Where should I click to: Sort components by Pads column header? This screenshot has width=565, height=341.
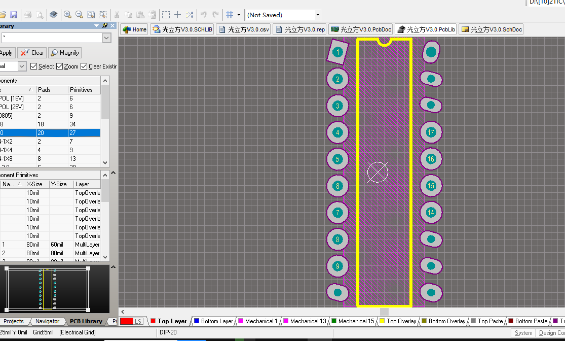tap(52, 89)
